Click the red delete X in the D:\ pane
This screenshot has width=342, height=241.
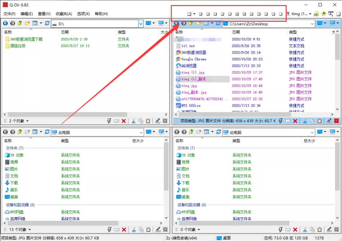click(x=124, y=121)
